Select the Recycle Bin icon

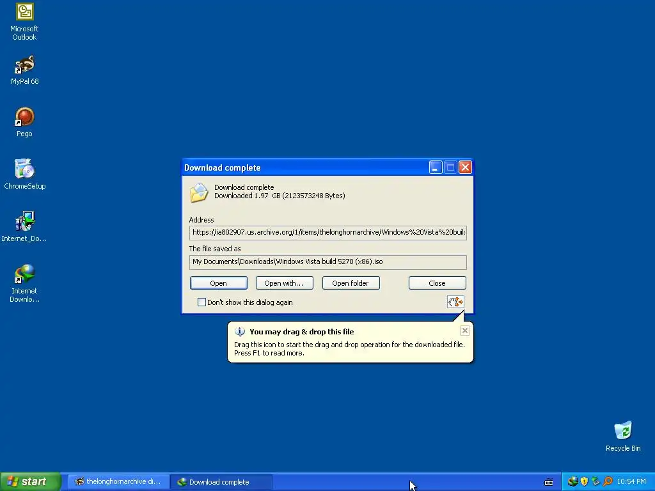623,436
